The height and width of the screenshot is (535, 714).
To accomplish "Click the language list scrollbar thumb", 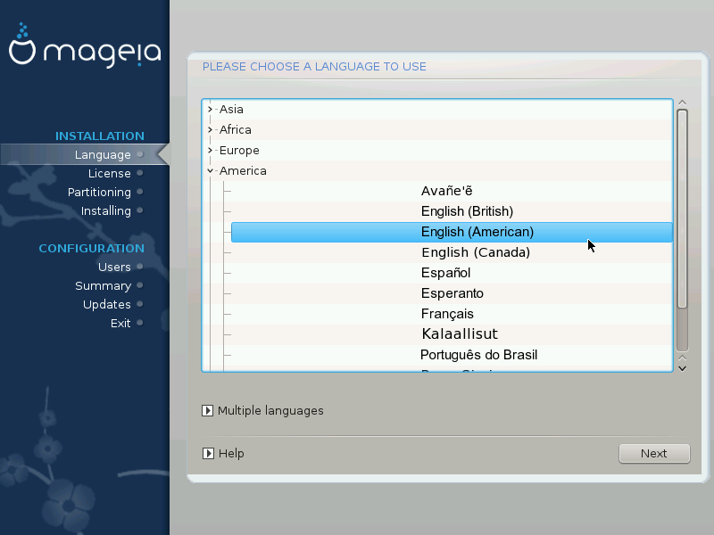I will click(x=682, y=210).
